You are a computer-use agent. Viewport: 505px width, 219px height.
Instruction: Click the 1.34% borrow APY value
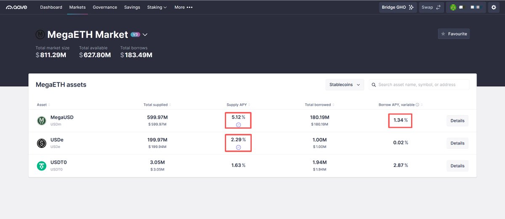[401, 120]
